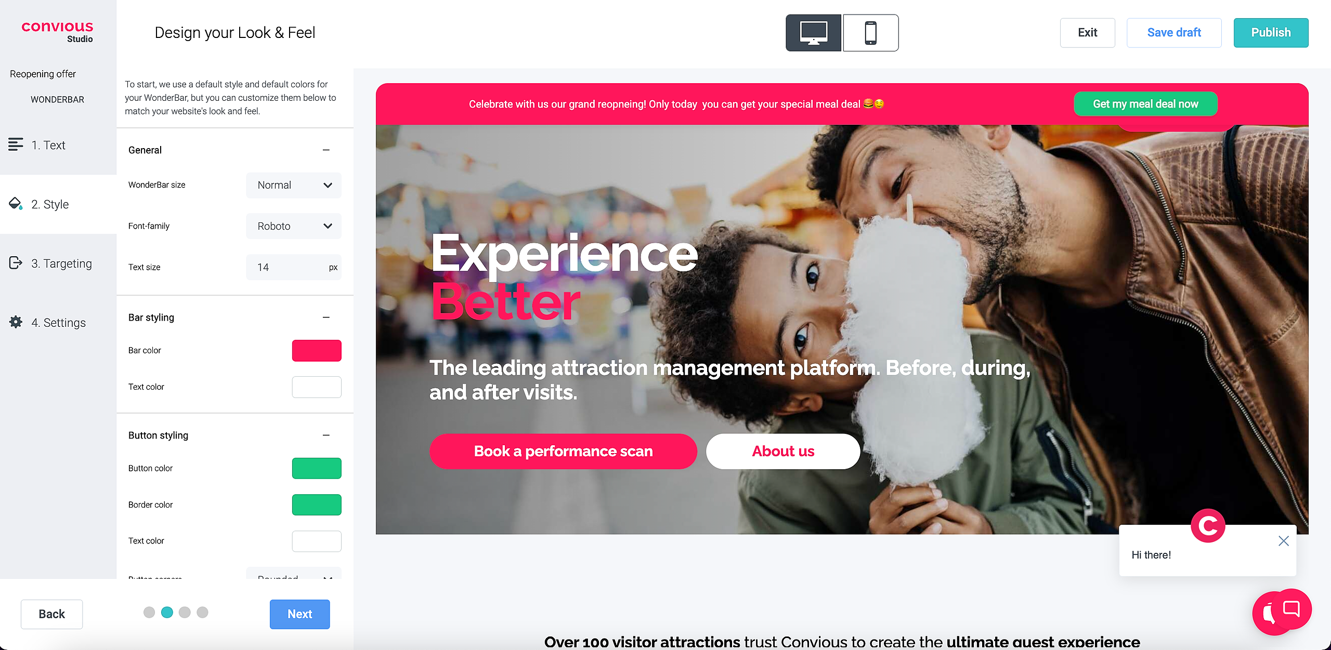Open the 4. Settings step
1331x650 pixels.
tap(58, 323)
